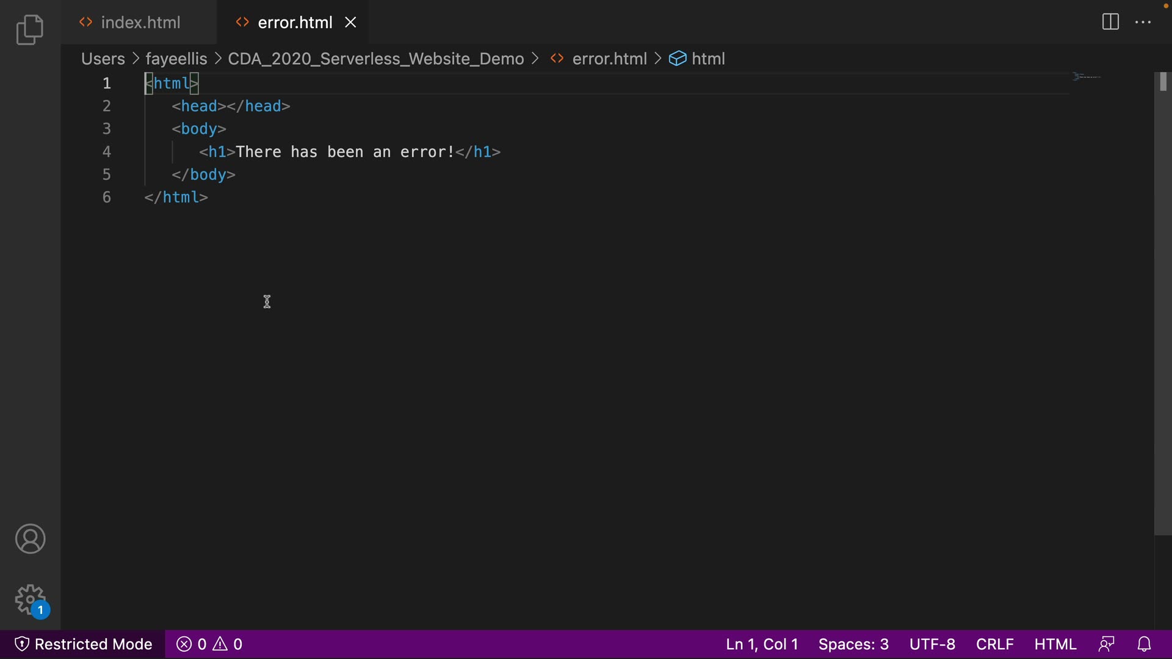Screen dimensions: 1172x659
Task: Click the Split Editor Right icon
Action: pyautogui.click(x=1110, y=23)
